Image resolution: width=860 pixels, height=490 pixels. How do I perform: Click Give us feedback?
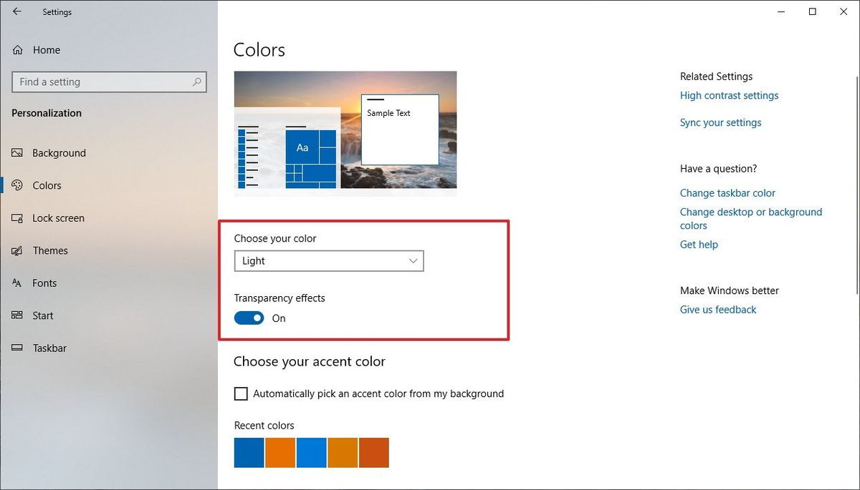pyautogui.click(x=717, y=309)
